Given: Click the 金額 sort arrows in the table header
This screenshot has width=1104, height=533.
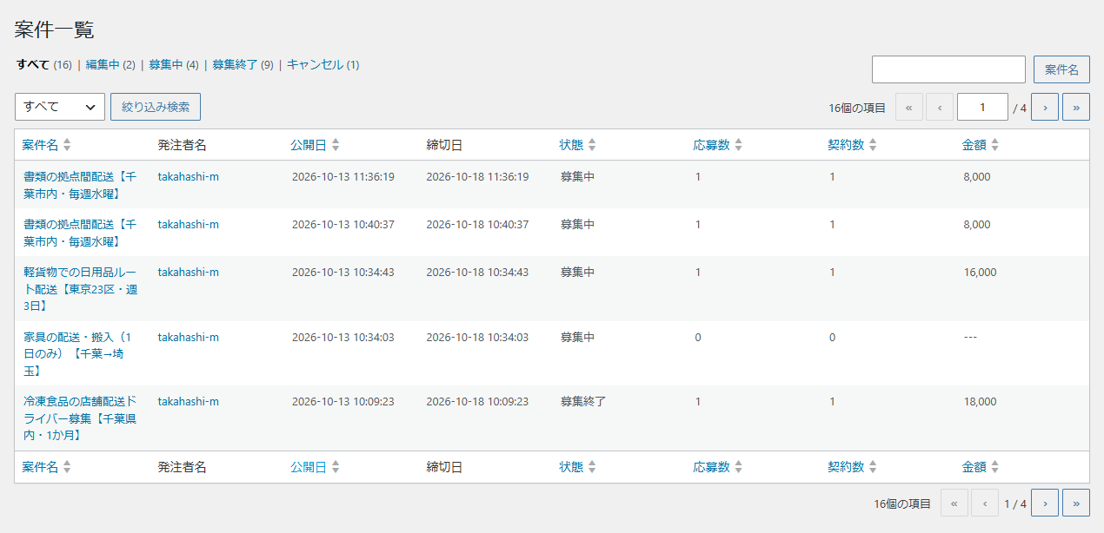Looking at the screenshot, I should [x=995, y=145].
